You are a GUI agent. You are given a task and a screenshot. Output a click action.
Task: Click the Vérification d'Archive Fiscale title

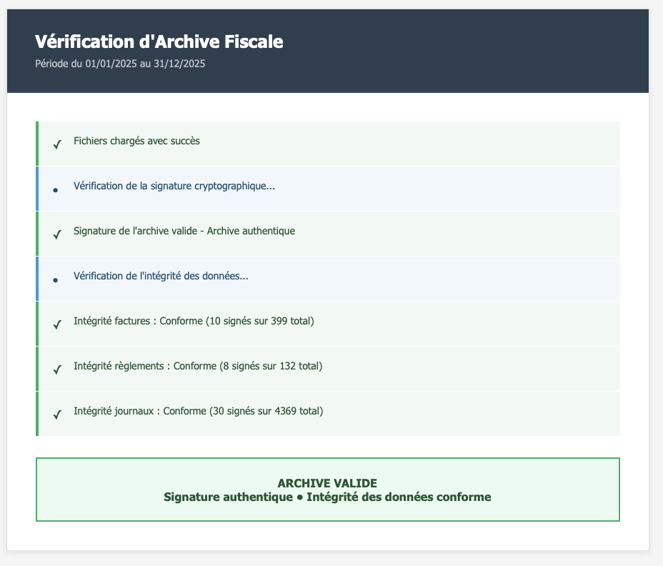pyautogui.click(x=159, y=41)
